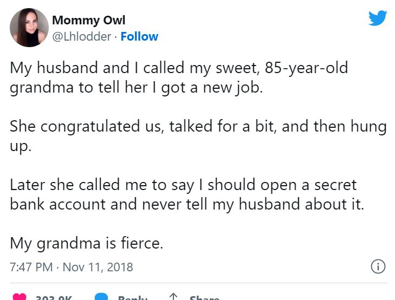This screenshot has height=300, width=395.
Task: Click the blue reply bubble icon
Action: coord(102,297)
